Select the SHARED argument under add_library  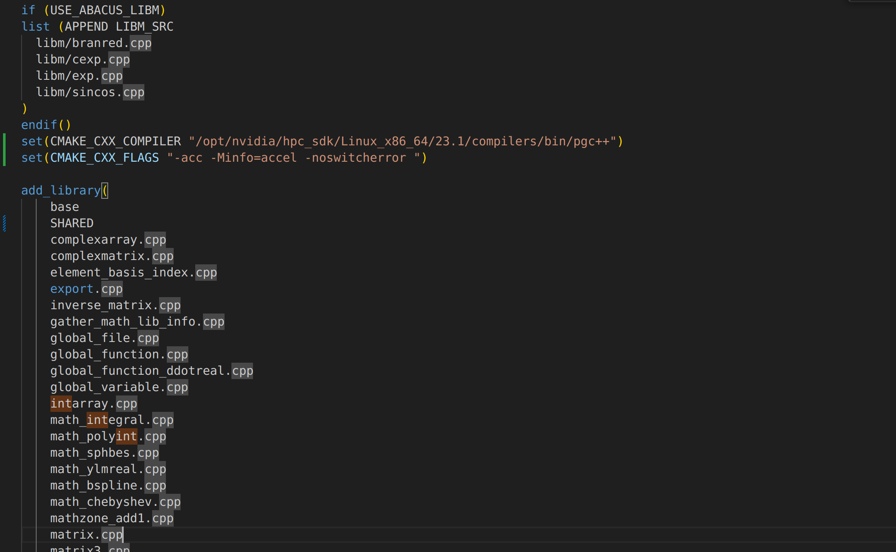[x=72, y=223]
